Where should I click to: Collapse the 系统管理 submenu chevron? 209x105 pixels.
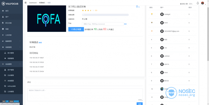(20, 64)
